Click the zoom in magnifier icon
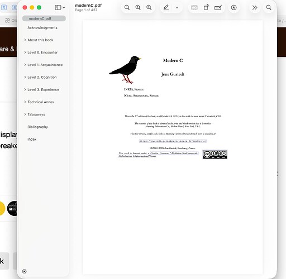286x279 pixels. pos(149,7)
